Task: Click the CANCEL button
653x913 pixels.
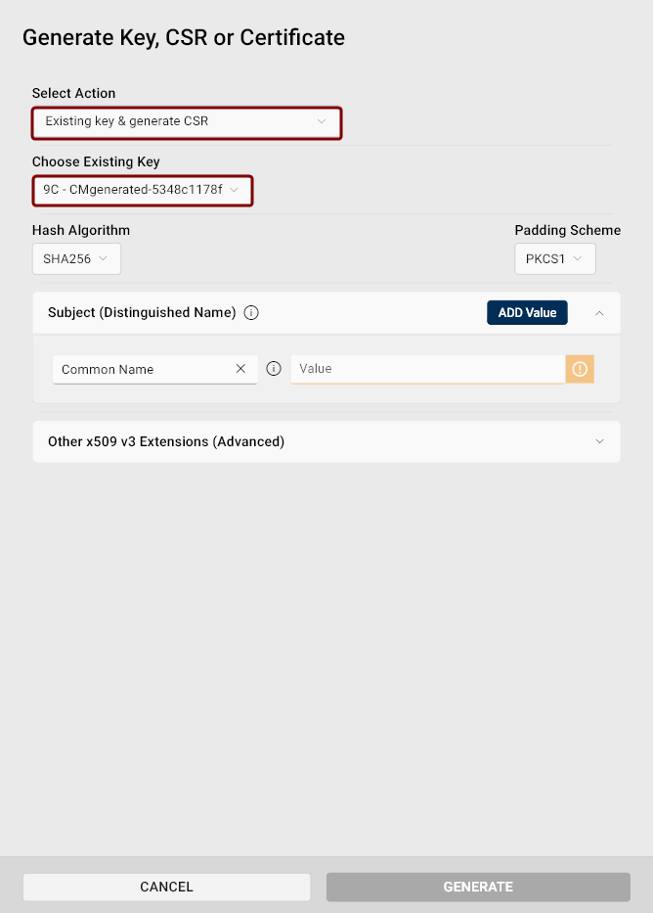Action: coord(166,887)
